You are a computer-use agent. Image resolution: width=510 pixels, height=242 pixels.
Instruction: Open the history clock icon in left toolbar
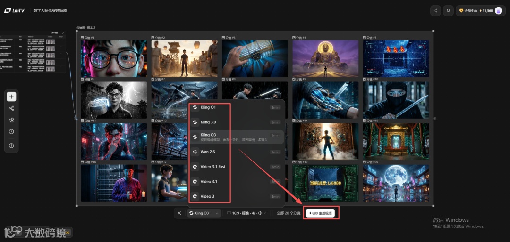(11, 132)
